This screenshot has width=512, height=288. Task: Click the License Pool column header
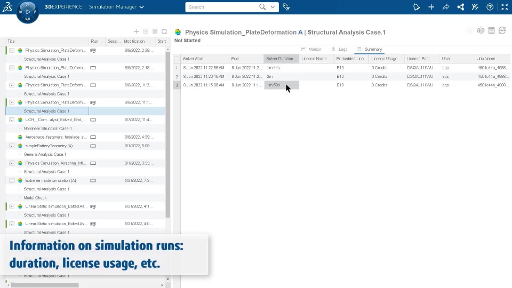pos(421,59)
